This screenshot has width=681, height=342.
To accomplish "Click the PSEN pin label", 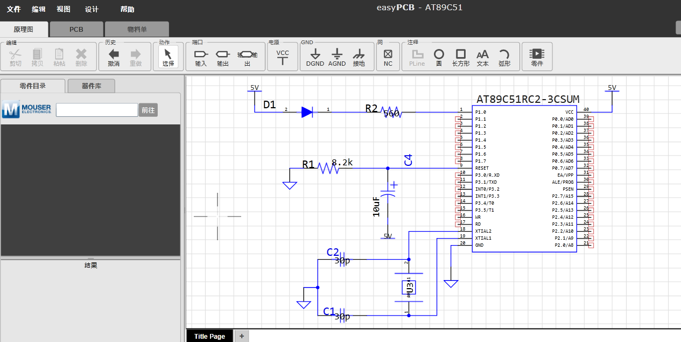I will point(568,189).
